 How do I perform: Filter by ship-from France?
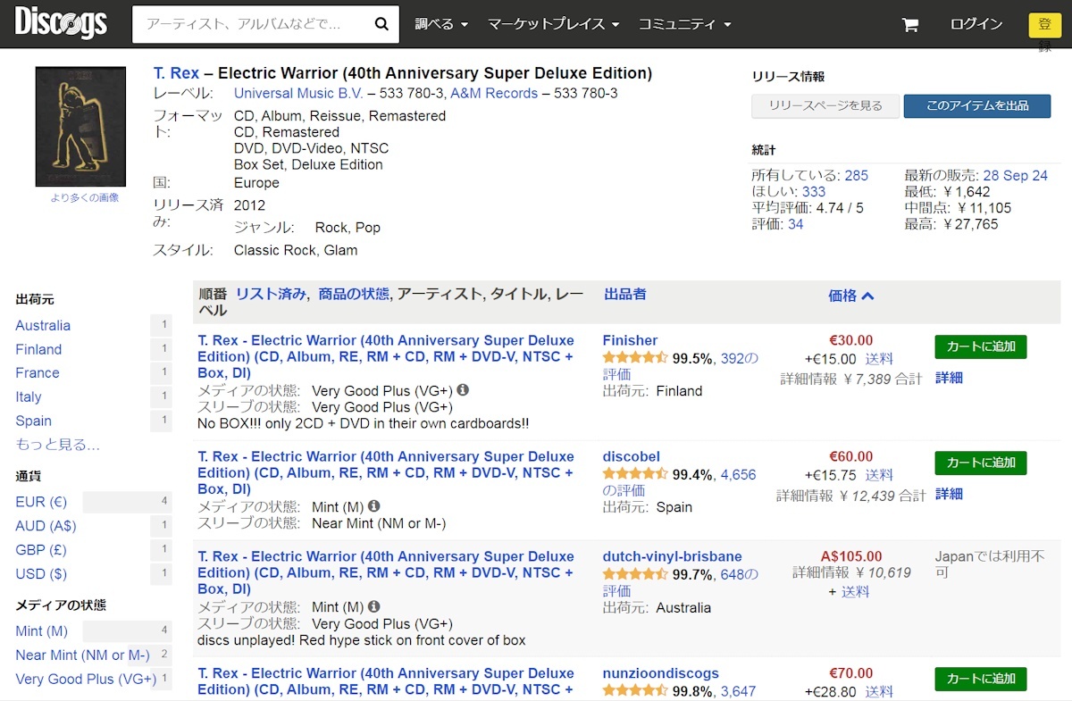click(x=38, y=372)
